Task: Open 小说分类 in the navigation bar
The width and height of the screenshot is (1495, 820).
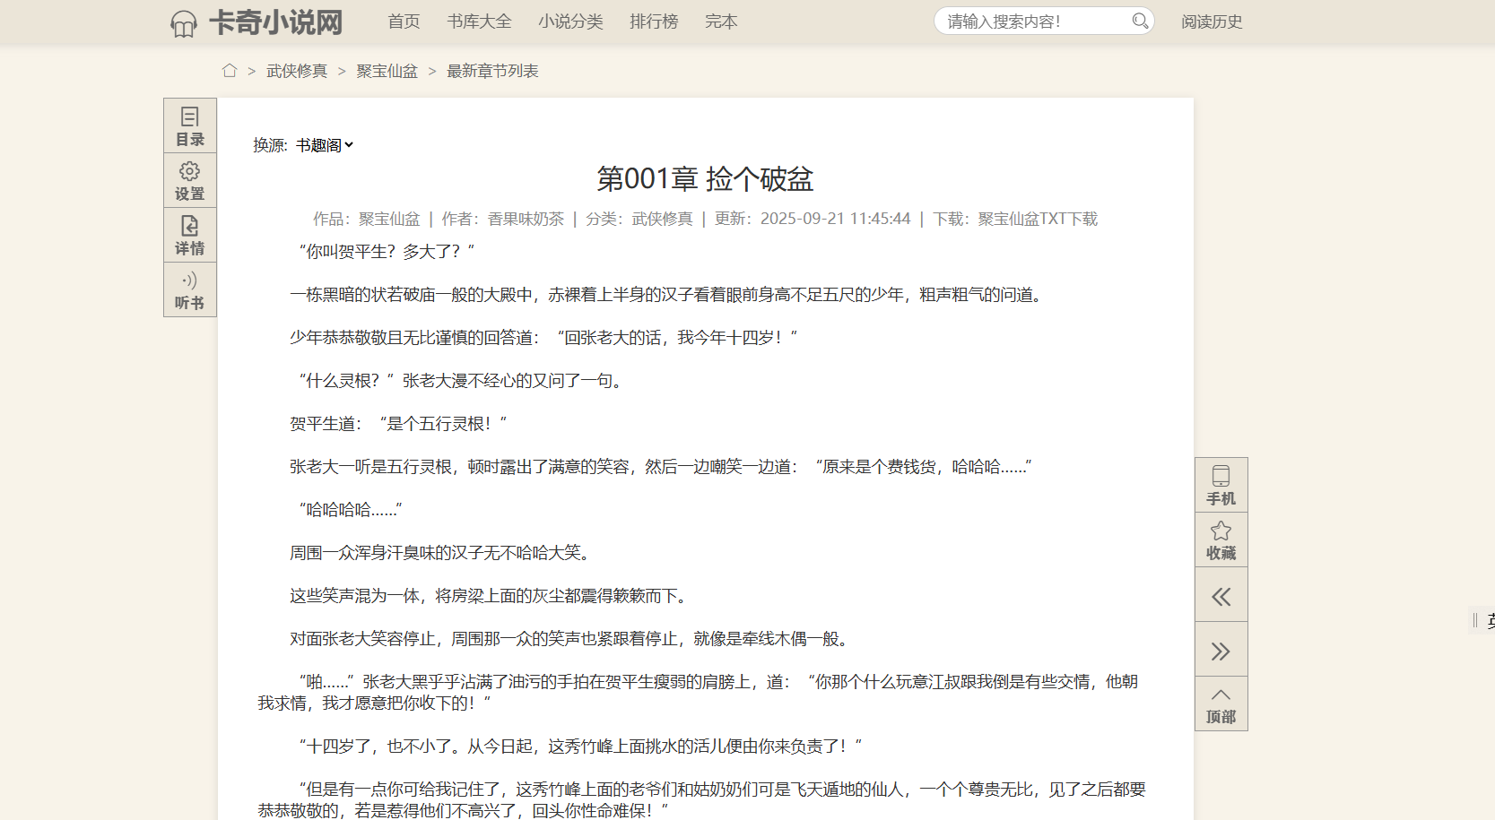Action: coord(570,22)
